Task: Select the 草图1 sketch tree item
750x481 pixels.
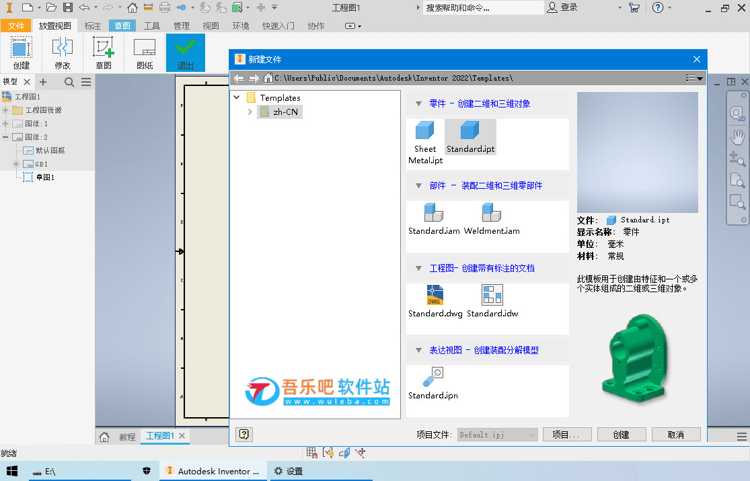Action: pyautogui.click(x=39, y=177)
